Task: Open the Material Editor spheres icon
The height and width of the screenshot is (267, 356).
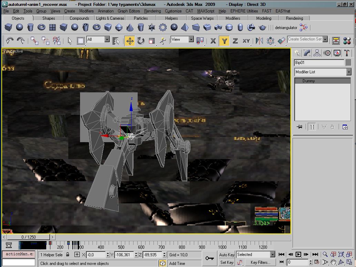Action: [x=347, y=41]
